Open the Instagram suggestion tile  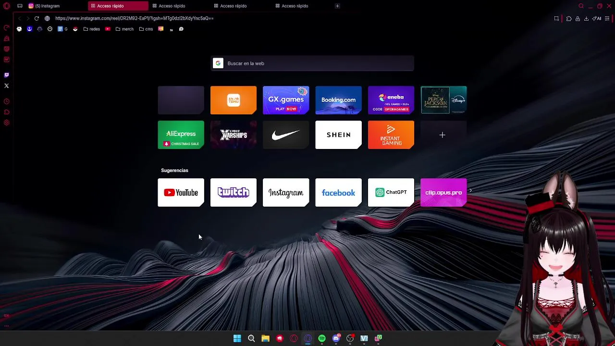tap(286, 193)
